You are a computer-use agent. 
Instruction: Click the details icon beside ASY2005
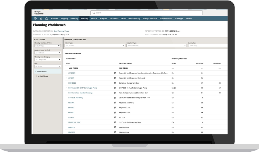point(115,73)
